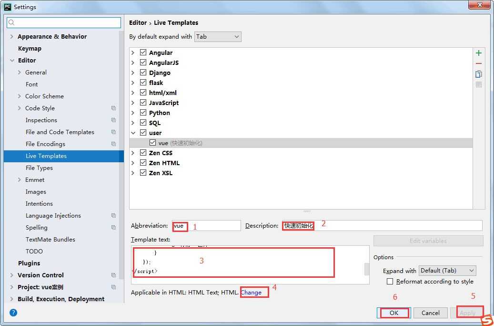Click the template text scrollbar thumb
Viewport: 494px width, 326px height.
click(367, 269)
